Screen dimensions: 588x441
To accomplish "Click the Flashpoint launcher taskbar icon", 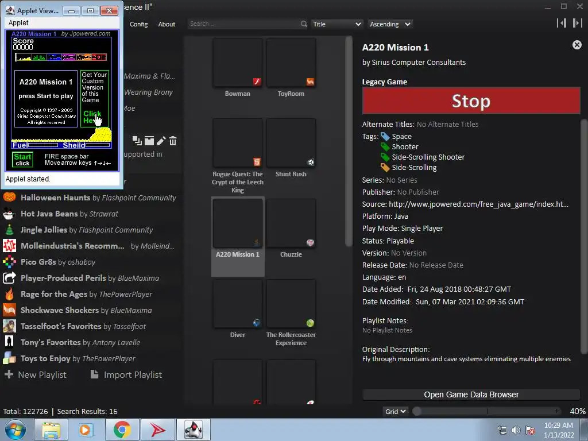I will tap(157, 430).
